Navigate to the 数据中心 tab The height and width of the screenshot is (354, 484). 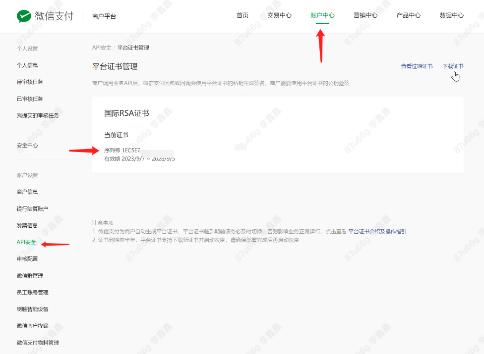452,15
